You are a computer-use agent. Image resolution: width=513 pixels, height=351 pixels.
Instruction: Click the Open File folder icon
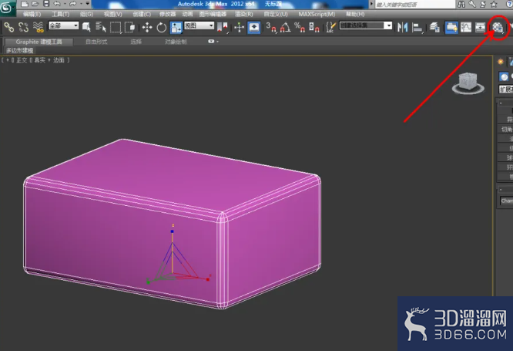35,4
